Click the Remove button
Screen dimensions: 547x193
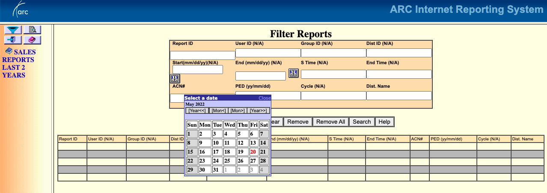(298, 122)
